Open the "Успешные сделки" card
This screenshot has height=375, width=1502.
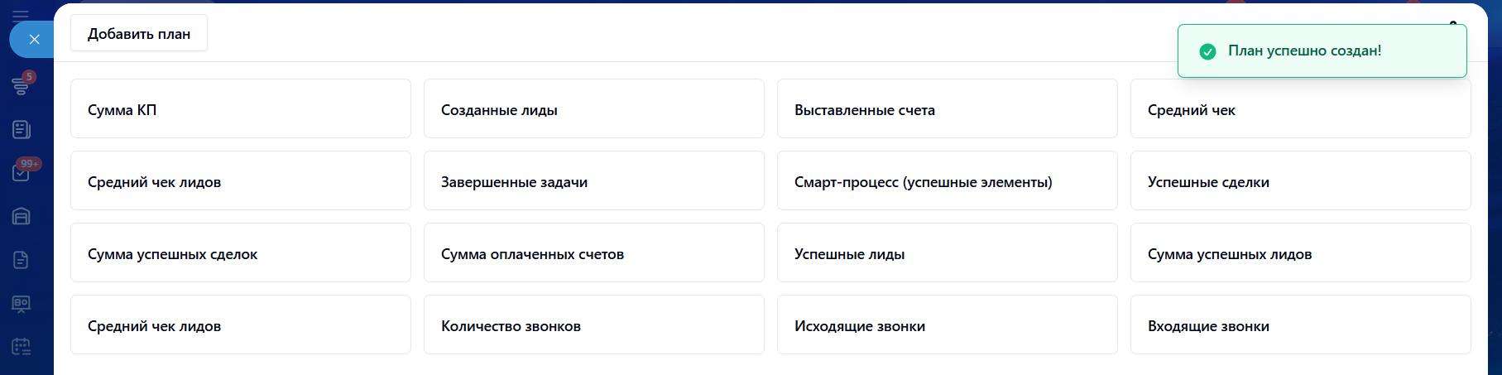(x=1300, y=180)
